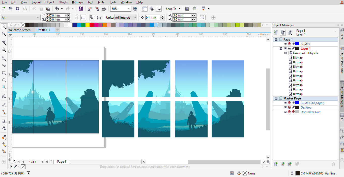Click the New Layer button in Object Manager
The height and width of the screenshot is (177, 344).
276,164
